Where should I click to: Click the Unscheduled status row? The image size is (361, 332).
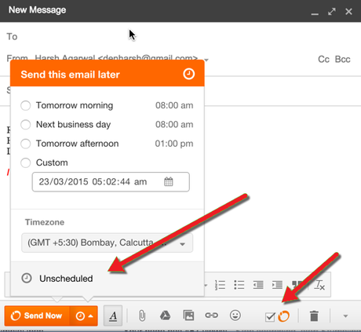[108, 279]
